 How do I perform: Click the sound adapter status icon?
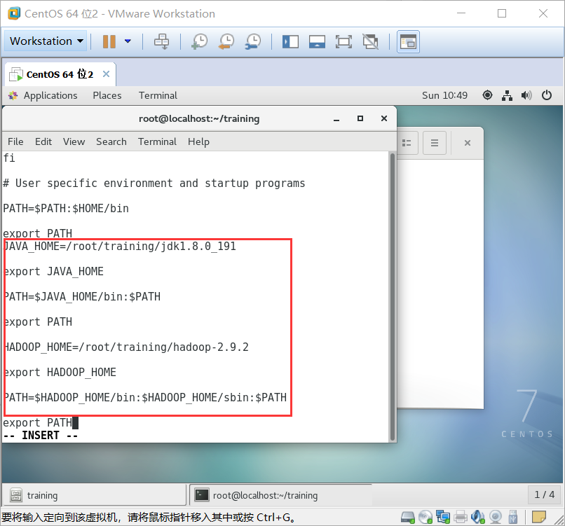tap(477, 517)
